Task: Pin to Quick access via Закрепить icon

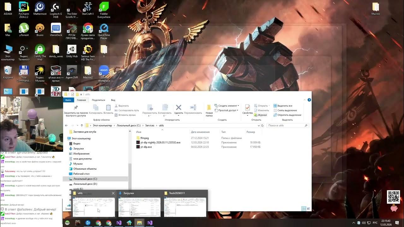Action: click(76, 111)
